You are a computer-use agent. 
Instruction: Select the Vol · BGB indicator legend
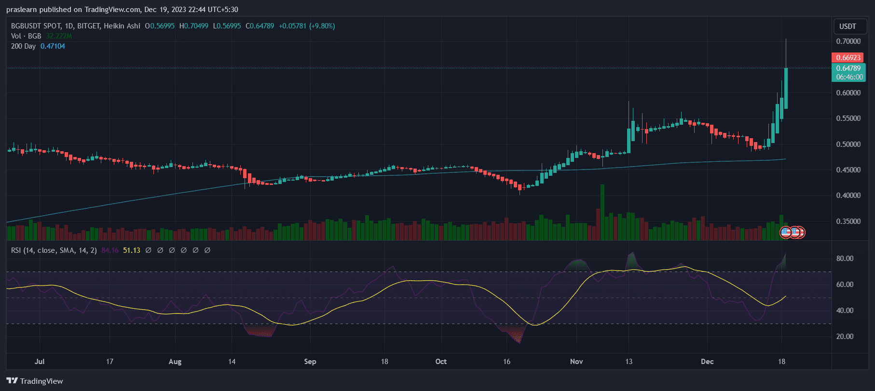pyautogui.click(x=26, y=36)
